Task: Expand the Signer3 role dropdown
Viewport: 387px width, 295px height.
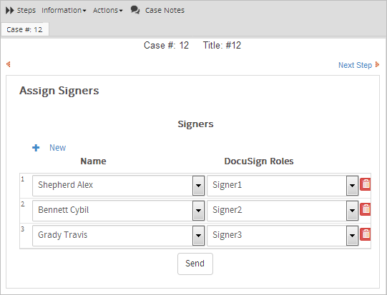Action: [352, 236]
